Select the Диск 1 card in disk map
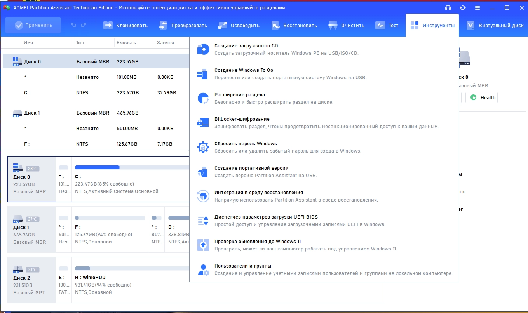 point(31,230)
